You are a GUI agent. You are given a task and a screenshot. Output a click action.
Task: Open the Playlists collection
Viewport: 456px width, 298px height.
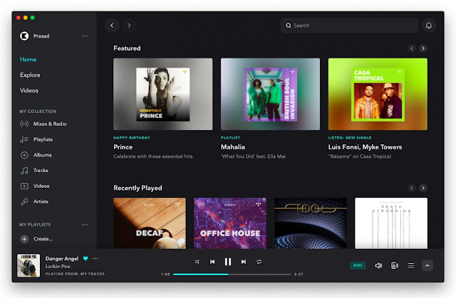[x=43, y=139]
